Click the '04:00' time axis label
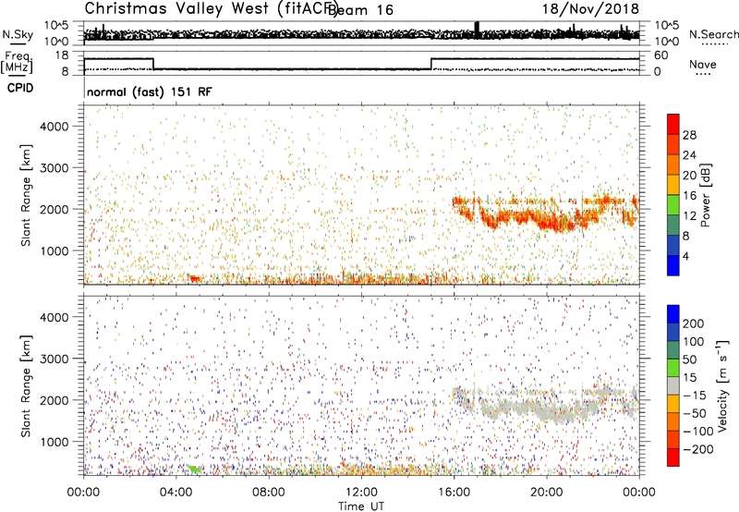The height and width of the screenshot is (512, 739). point(176,493)
